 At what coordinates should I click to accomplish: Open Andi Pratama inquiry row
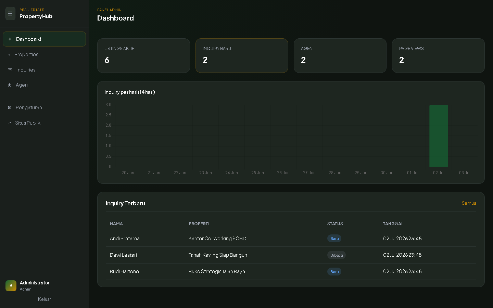(291, 239)
